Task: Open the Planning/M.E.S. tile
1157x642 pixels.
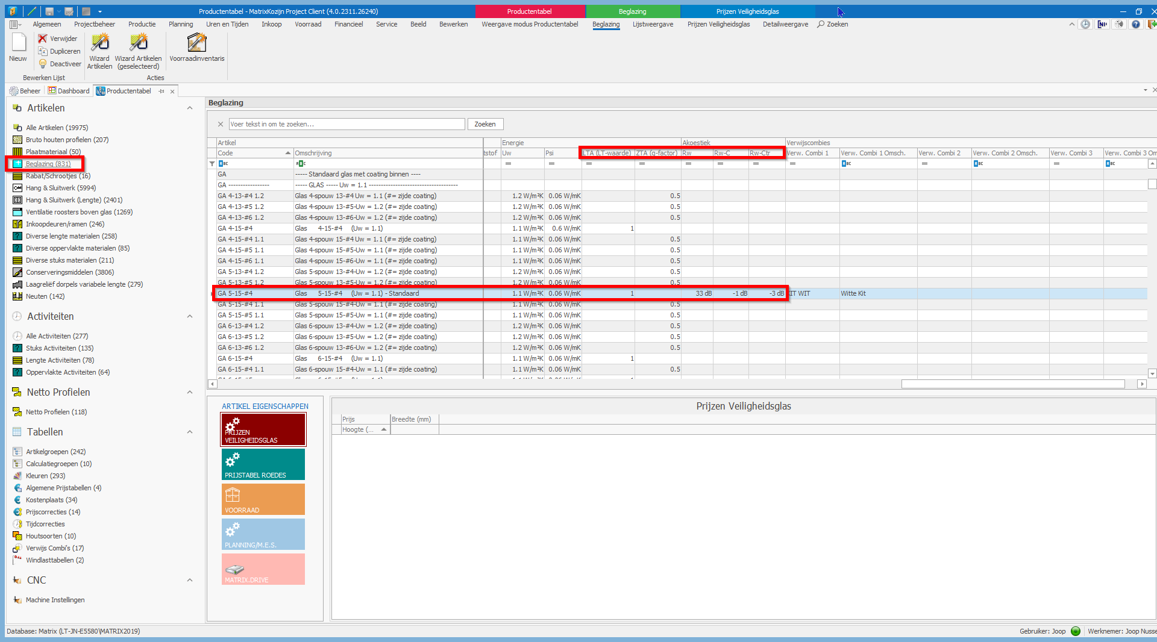Action: point(263,534)
